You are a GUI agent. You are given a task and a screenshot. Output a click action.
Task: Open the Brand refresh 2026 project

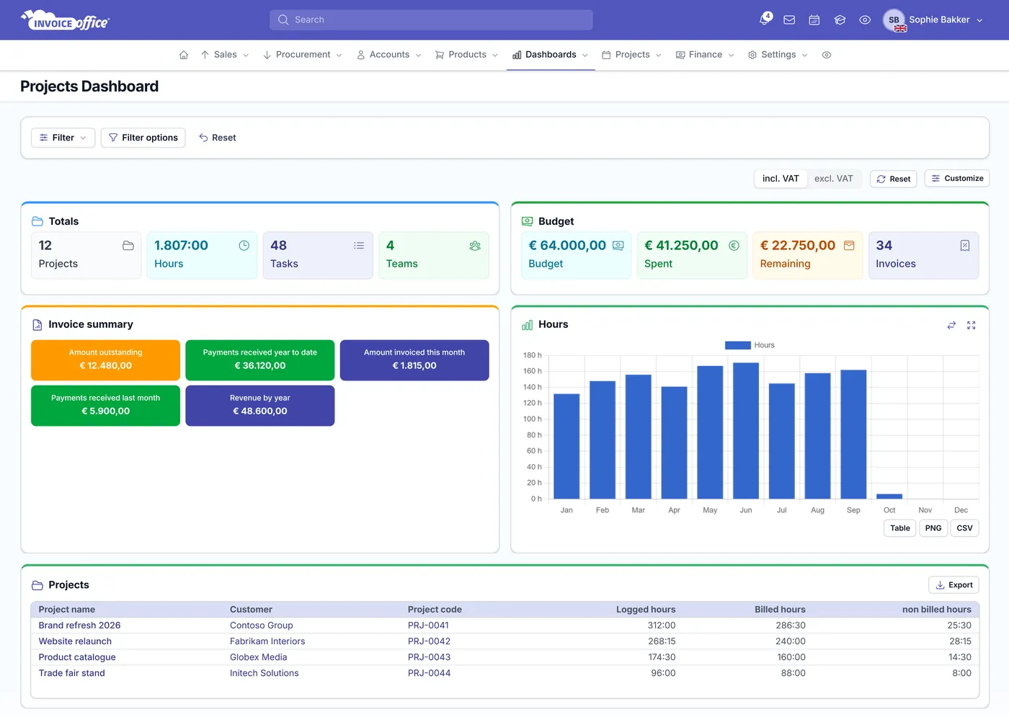click(x=79, y=625)
